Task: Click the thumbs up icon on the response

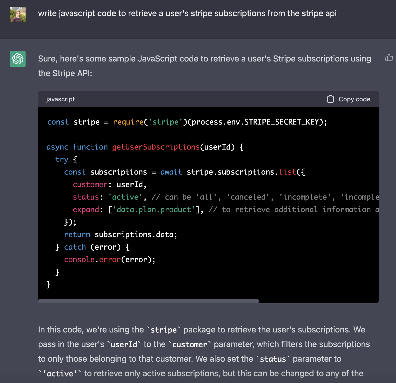Action: click(389, 58)
